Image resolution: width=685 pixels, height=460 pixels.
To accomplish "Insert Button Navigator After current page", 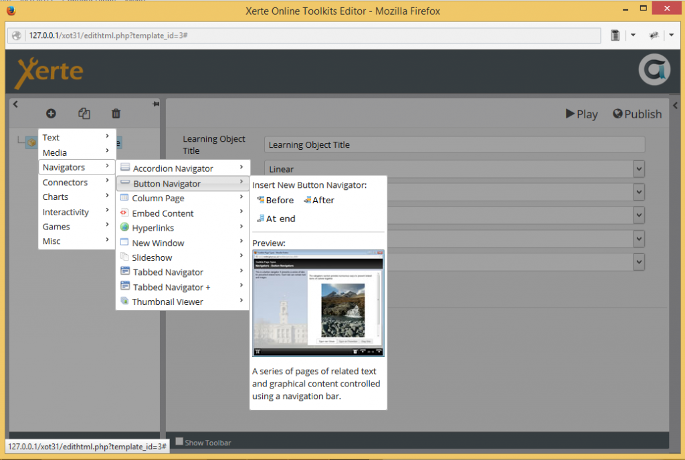I will point(319,200).
